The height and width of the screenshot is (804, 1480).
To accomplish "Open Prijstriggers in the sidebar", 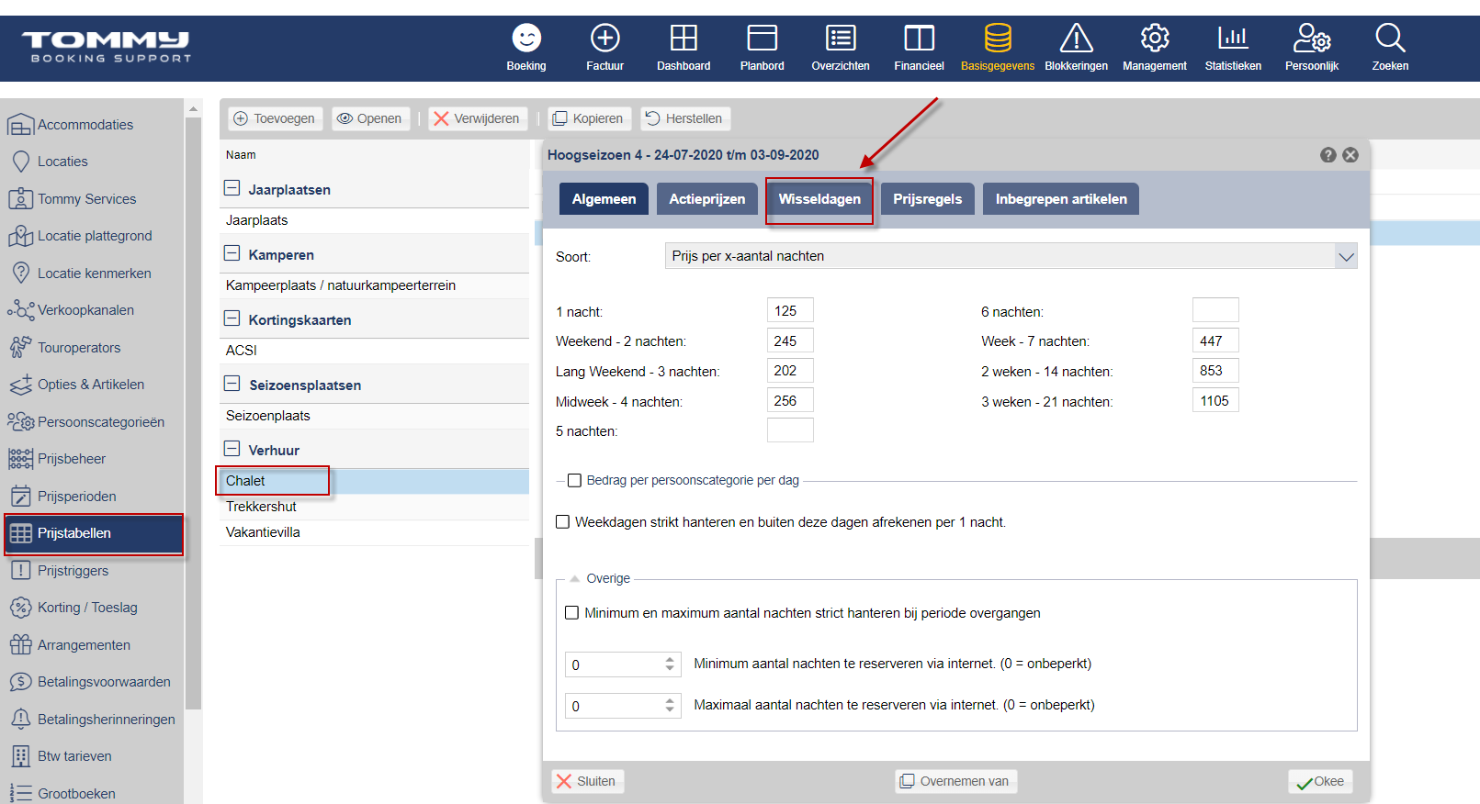I will coord(73,571).
